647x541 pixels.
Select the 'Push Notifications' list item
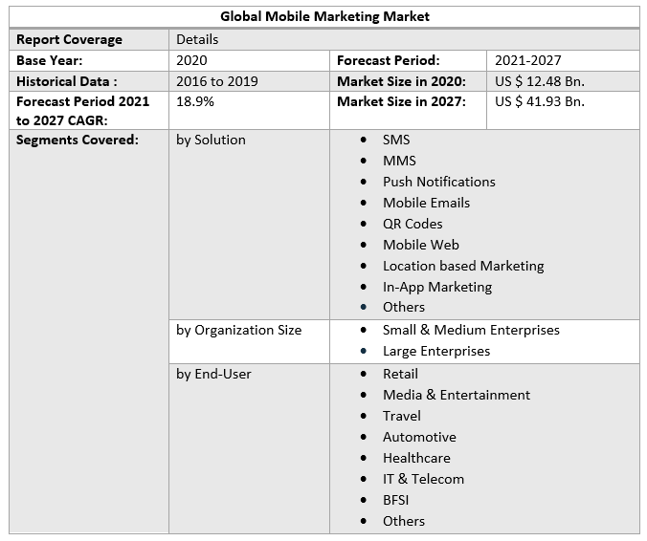[438, 182]
